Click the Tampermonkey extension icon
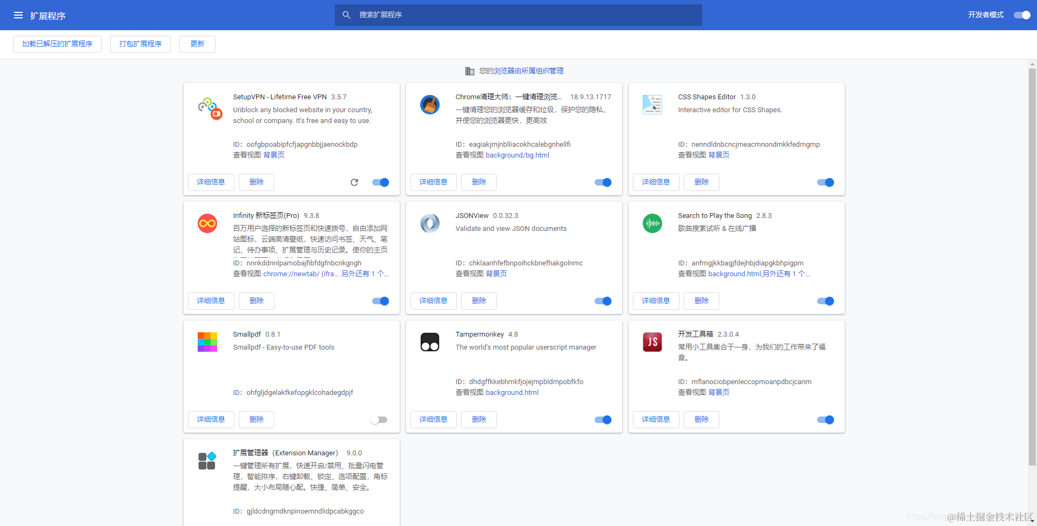Viewport: 1037px width, 526px height. (430, 342)
